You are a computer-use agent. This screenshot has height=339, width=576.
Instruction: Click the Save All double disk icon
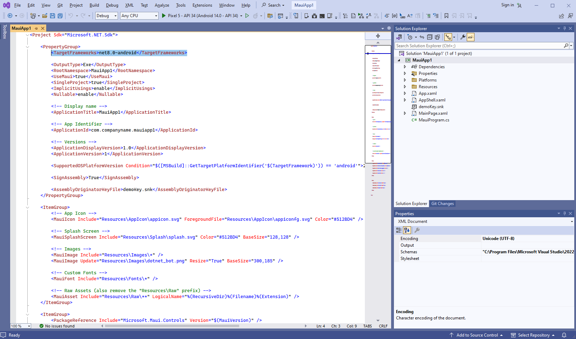60,16
